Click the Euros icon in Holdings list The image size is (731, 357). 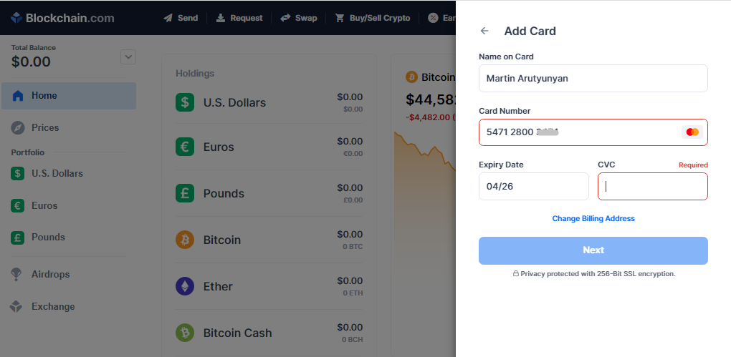(185, 147)
